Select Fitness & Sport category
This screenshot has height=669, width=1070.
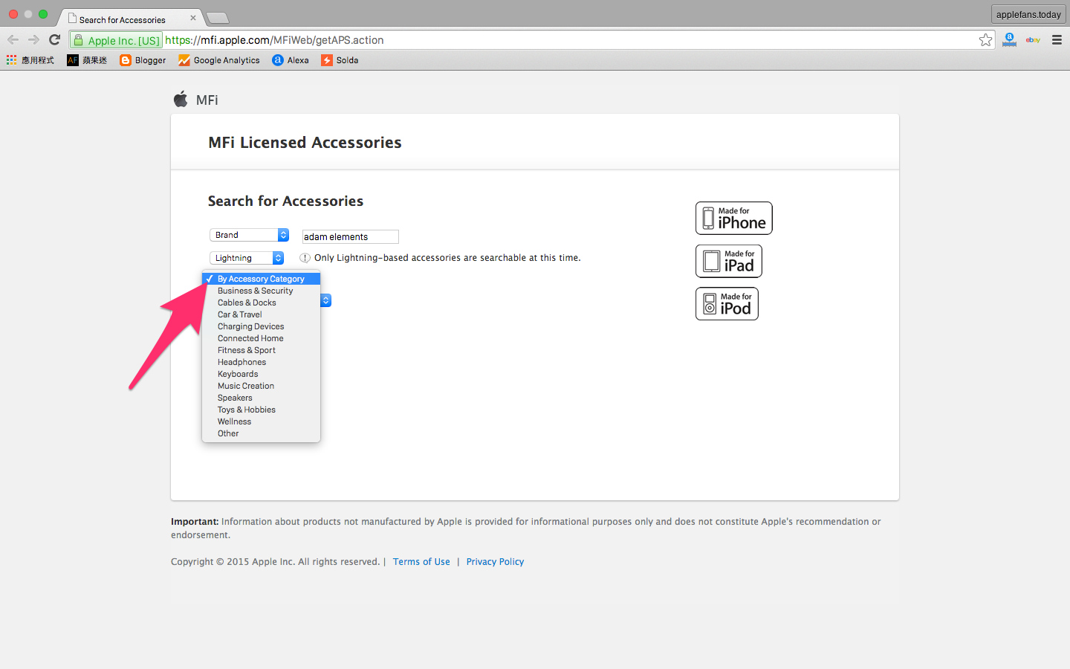pos(261,350)
